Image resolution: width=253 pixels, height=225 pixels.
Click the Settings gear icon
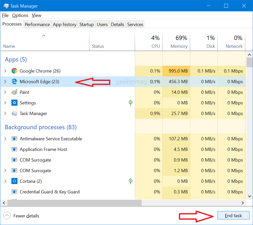[x=14, y=103]
